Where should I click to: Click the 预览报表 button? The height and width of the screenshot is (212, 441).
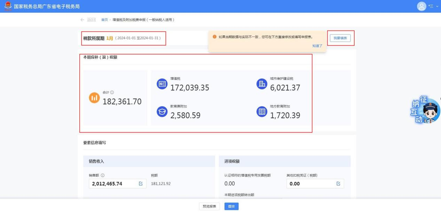click(210, 206)
